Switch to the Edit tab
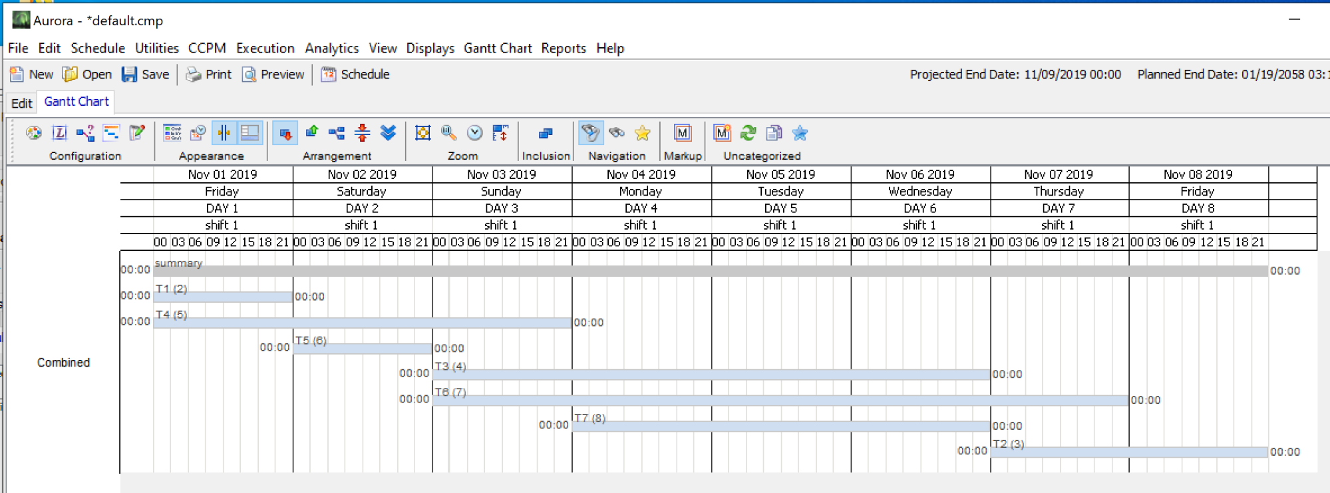The image size is (1330, 493). point(21,103)
